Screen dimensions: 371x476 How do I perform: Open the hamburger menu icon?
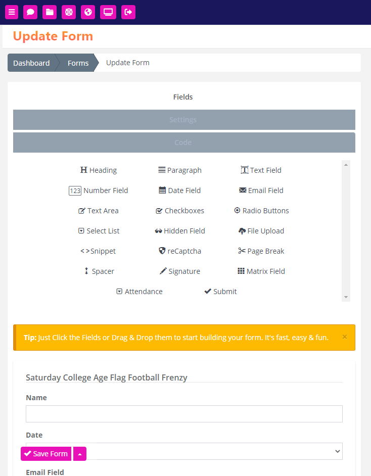12,12
